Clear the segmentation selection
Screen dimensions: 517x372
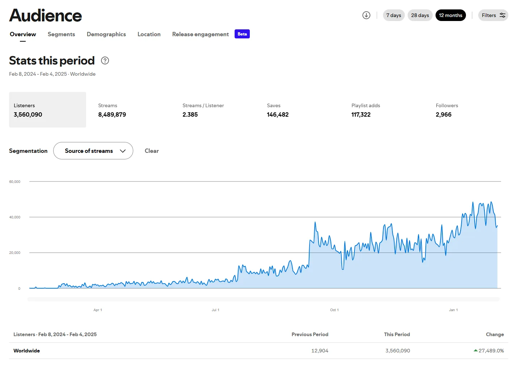click(x=152, y=151)
